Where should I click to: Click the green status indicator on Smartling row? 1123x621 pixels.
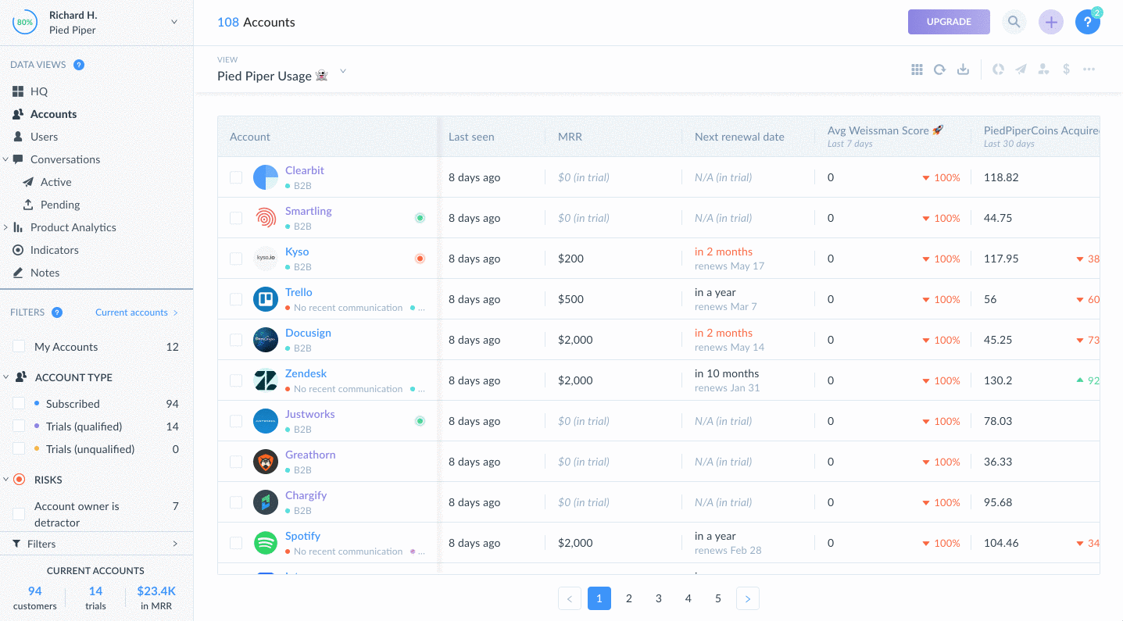420,218
